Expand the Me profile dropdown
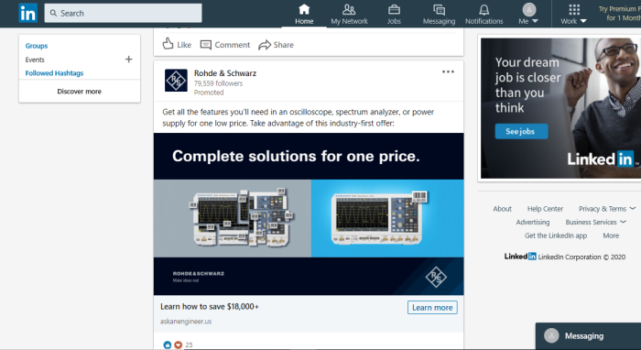The height and width of the screenshot is (350, 641). (x=528, y=14)
